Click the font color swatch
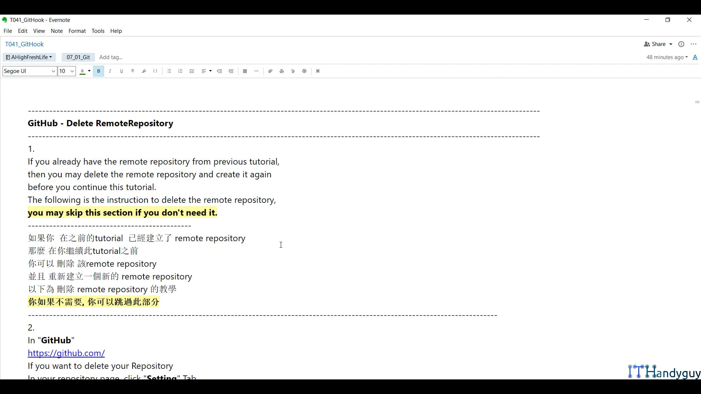The width and height of the screenshot is (701, 394). tap(83, 71)
